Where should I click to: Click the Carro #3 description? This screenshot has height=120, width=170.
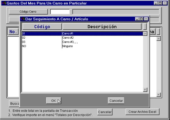[70, 42]
